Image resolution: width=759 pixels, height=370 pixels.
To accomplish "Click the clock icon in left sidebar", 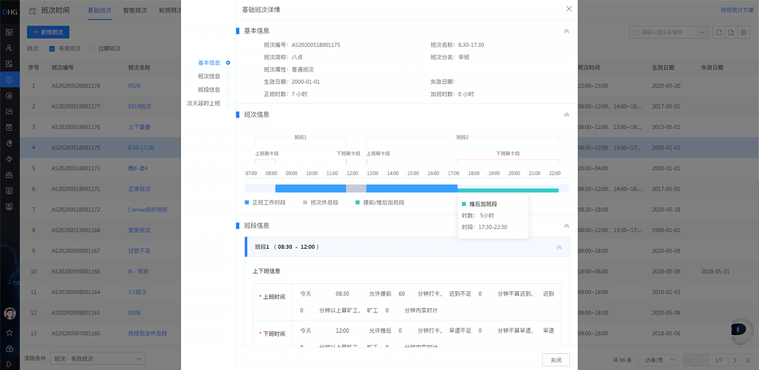I will [x=9, y=80].
